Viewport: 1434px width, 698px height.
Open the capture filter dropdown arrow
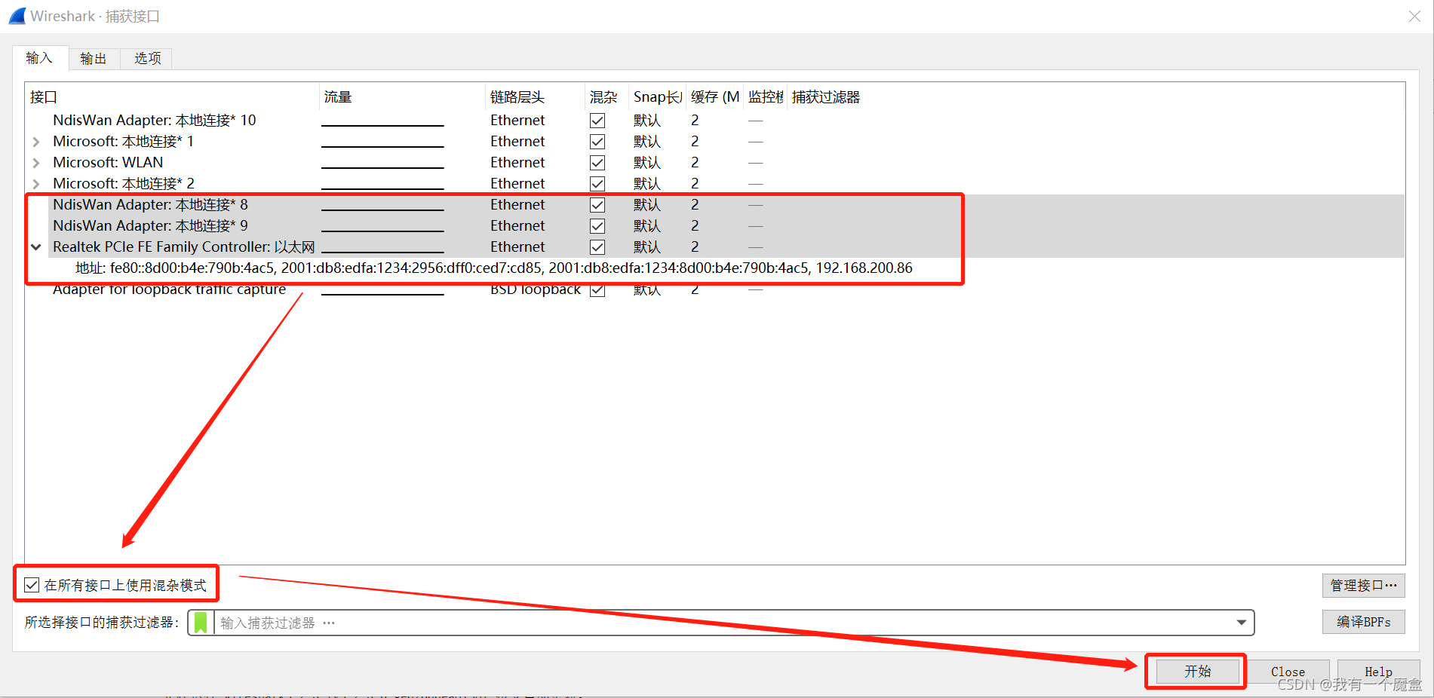click(x=1241, y=623)
